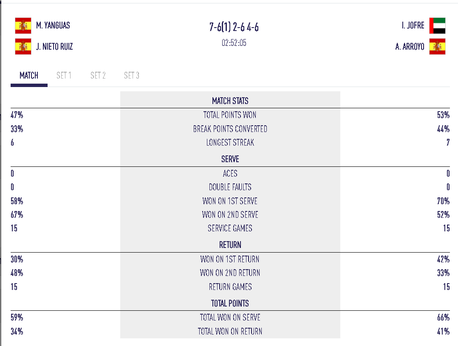The image size is (458, 346).
Task: Click player name I. Jofre
Action: [x=413, y=25]
